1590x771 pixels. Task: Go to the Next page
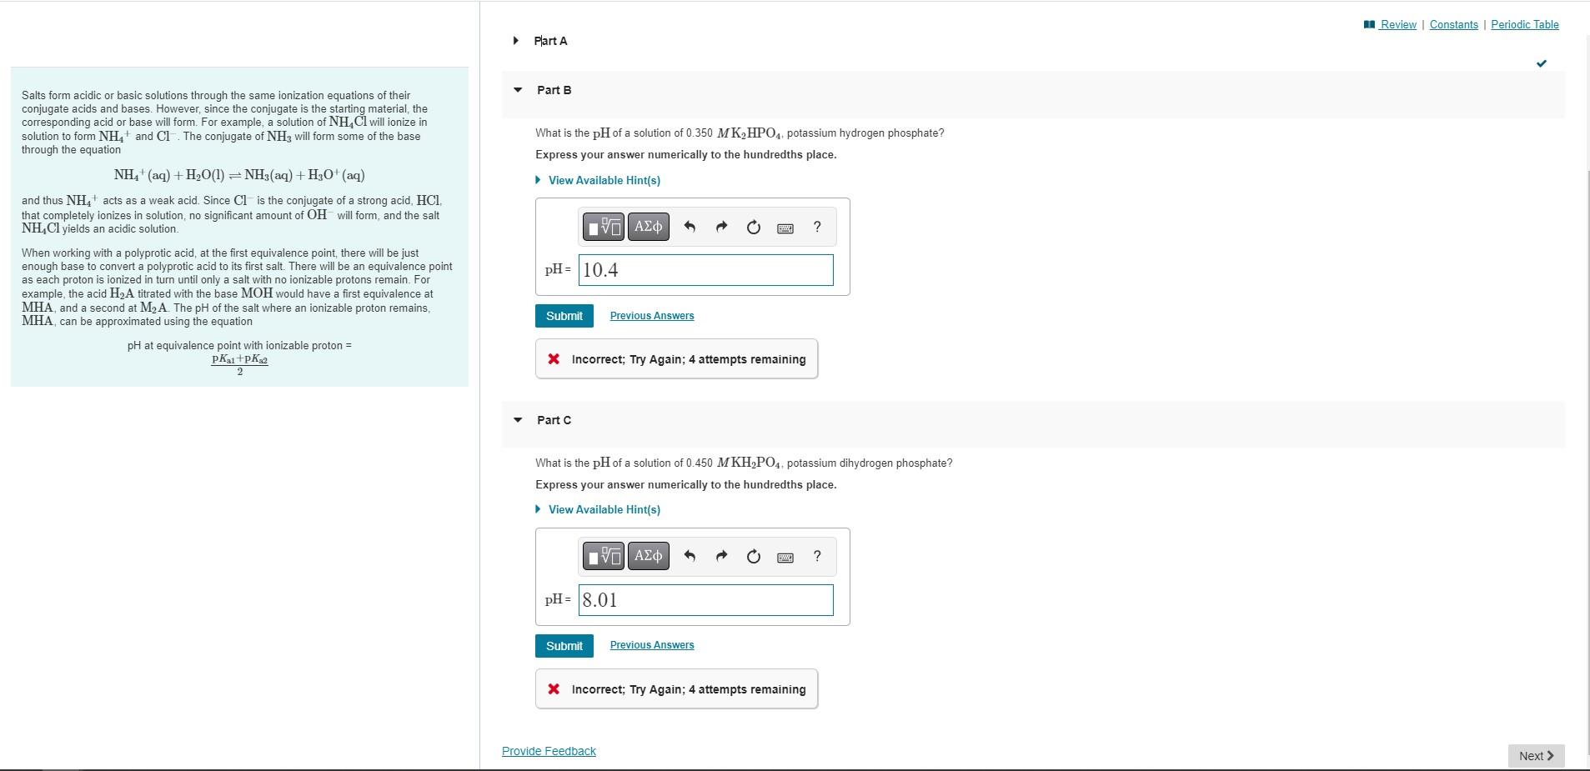point(1536,756)
